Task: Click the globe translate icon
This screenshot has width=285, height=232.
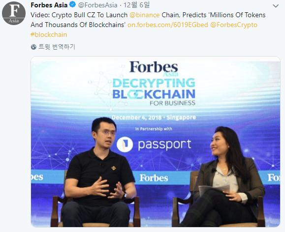Action: tap(33, 47)
